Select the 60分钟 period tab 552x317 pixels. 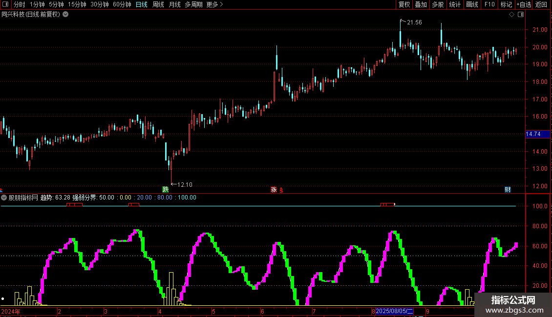tap(122, 4)
